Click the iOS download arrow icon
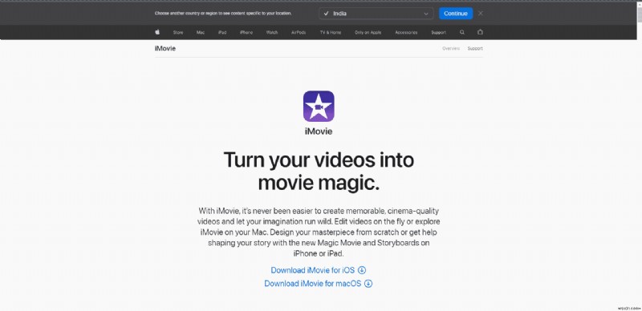 point(362,270)
